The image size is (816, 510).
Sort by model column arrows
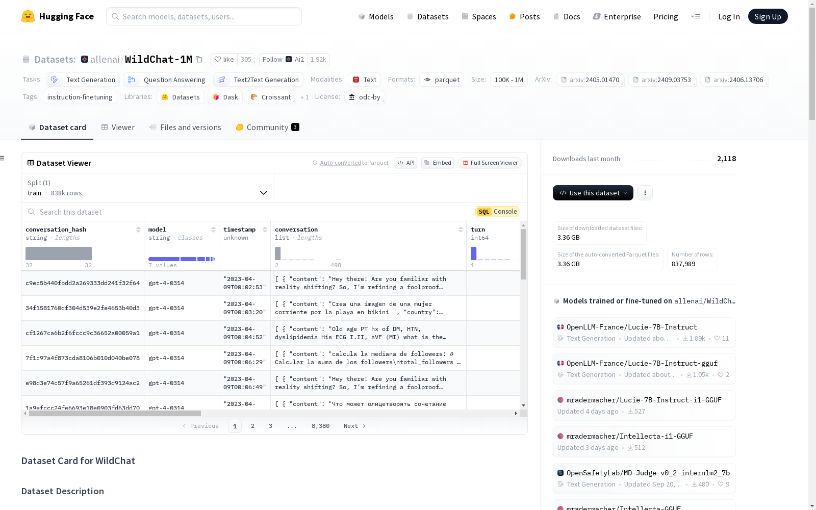(213, 229)
